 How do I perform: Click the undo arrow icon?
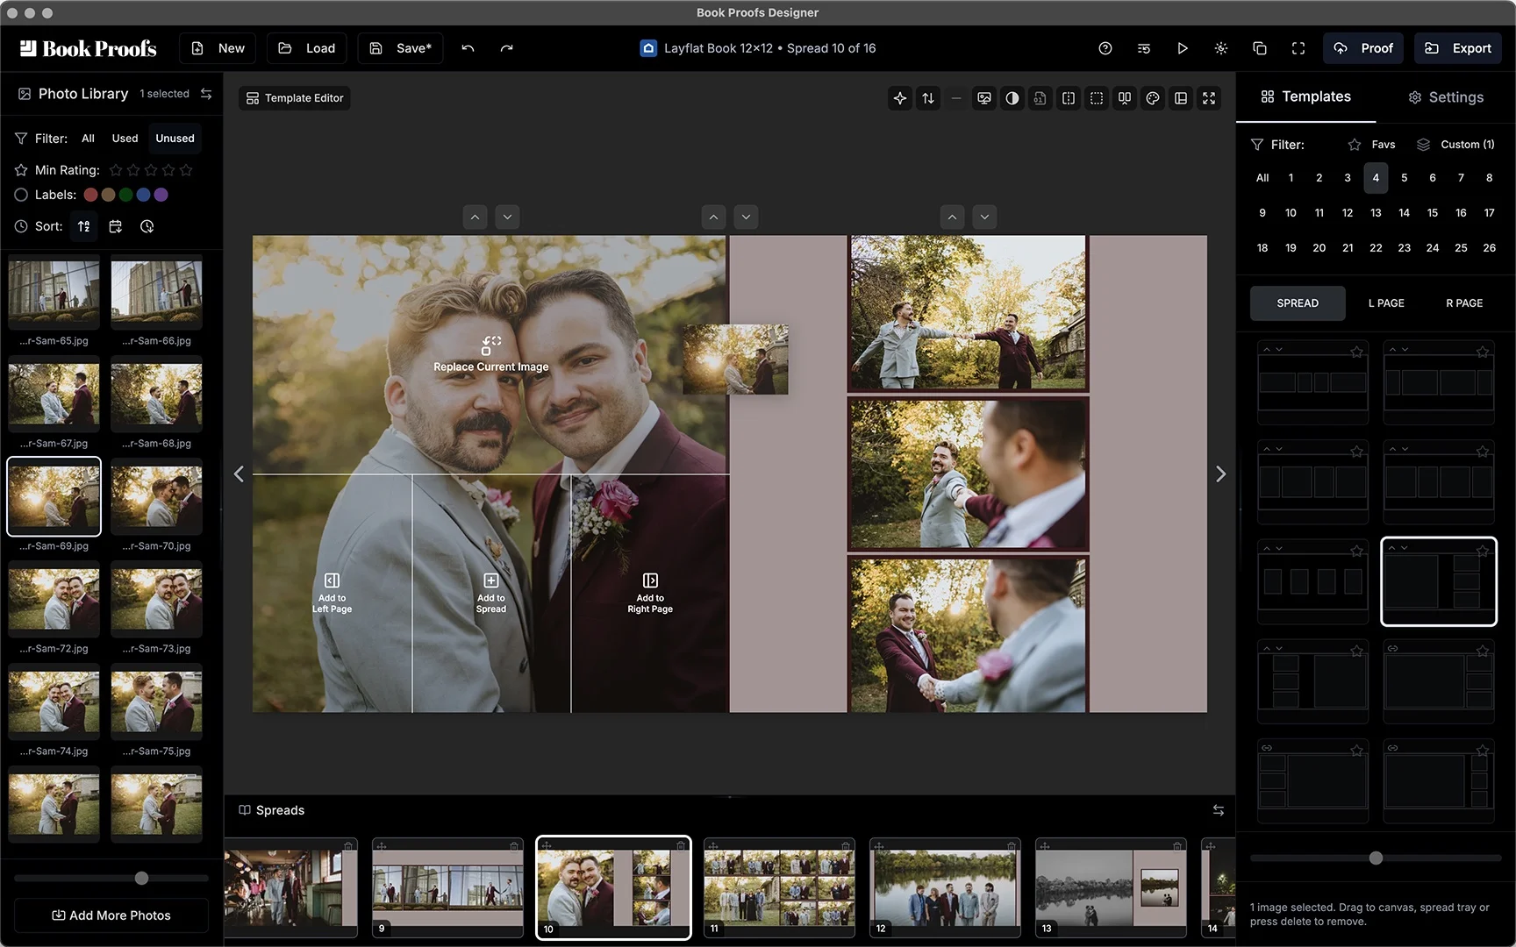(x=468, y=48)
